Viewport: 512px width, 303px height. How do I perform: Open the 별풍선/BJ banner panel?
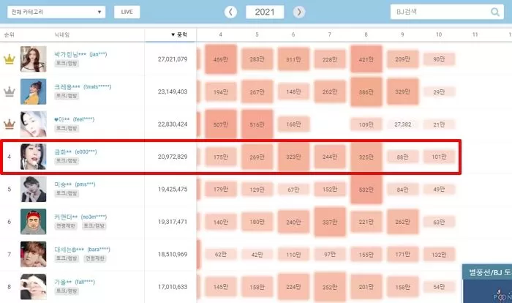(487, 283)
